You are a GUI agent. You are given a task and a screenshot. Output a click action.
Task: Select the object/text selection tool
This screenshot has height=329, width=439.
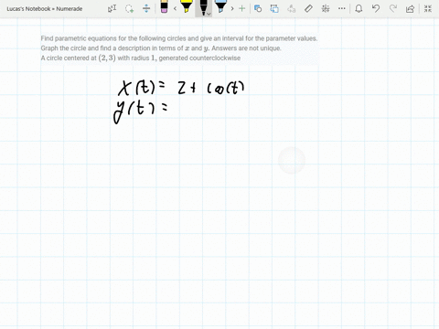tap(112, 8)
